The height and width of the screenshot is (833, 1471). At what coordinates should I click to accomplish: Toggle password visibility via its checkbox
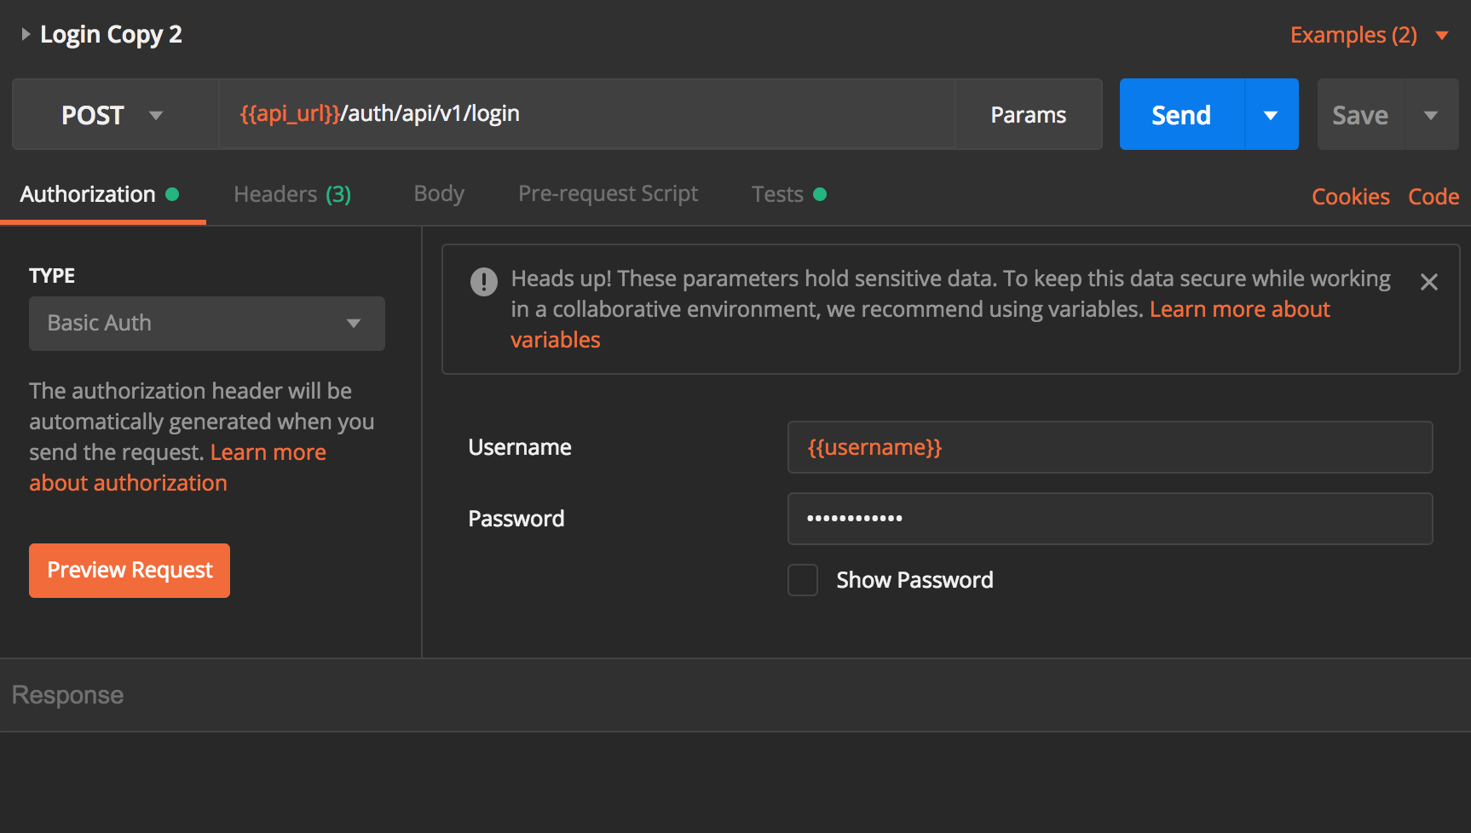(x=802, y=579)
